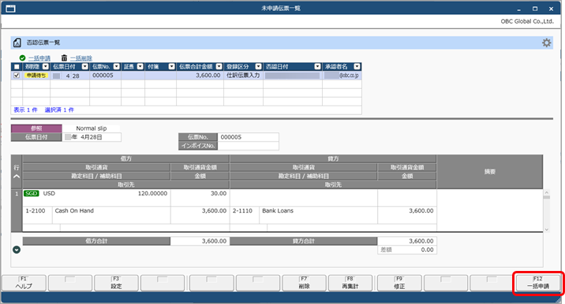Collapse with the up chevron under 行

point(17,176)
